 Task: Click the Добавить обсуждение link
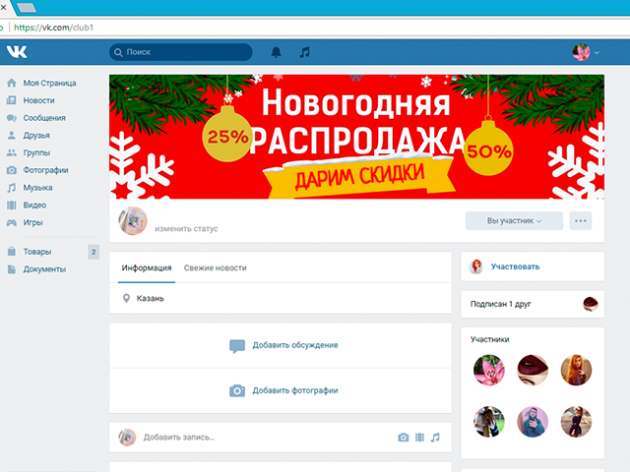coord(295,345)
